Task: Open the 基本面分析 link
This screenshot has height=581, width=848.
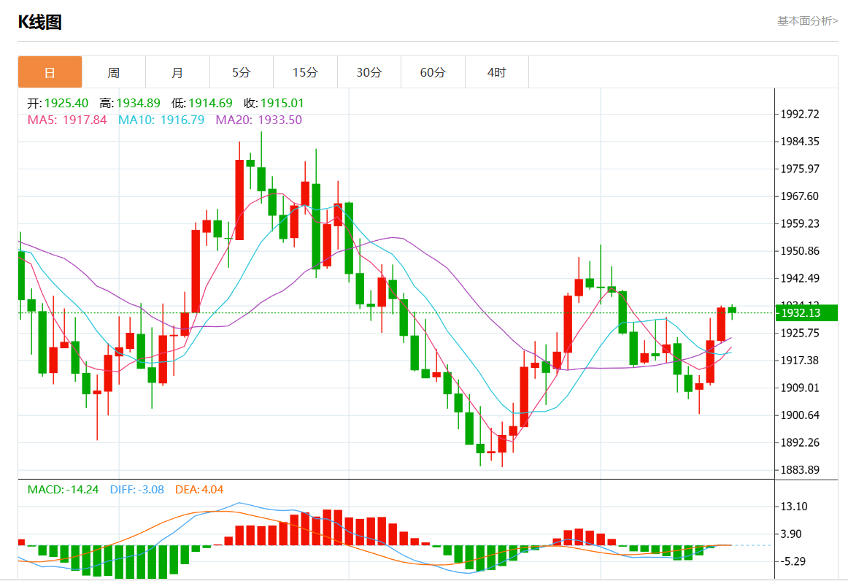Action: point(807,21)
